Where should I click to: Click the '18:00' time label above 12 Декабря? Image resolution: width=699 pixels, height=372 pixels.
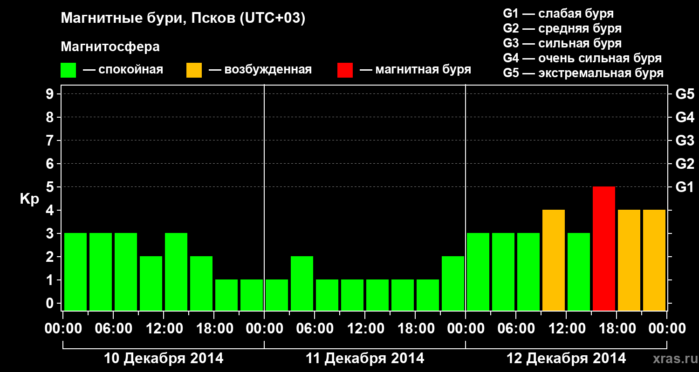click(x=617, y=328)
